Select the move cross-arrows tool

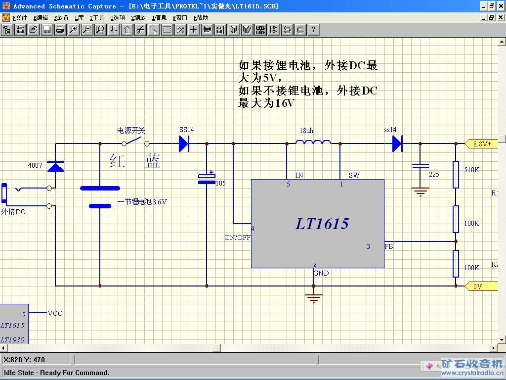coord(194,30)
